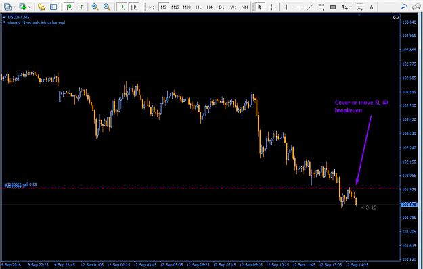Select the 'Cover or move SL @ breakeven' text
The height and width of the screenshot is (269, 423).
pos(361,106)
